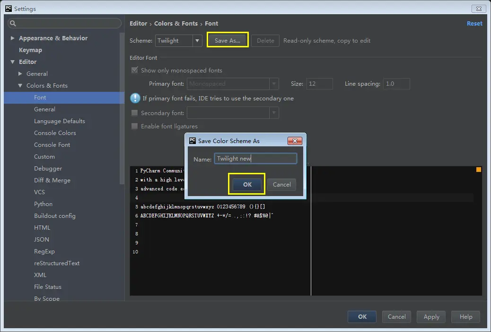This screenshot has width=491, height=332.
Task: Click Reset link at top right
Action: 474,24
